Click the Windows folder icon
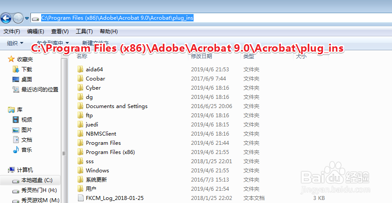 [x=80, y=170]
